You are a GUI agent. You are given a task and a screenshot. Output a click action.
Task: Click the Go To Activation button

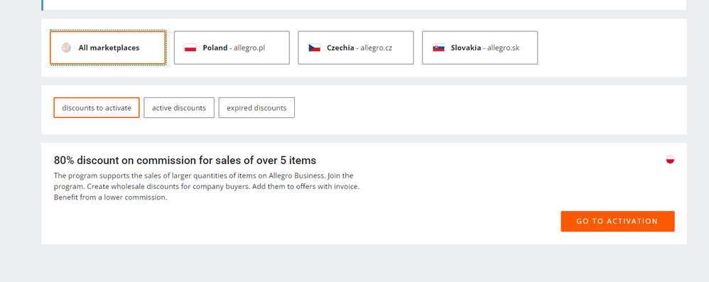[x=617, y=221]
